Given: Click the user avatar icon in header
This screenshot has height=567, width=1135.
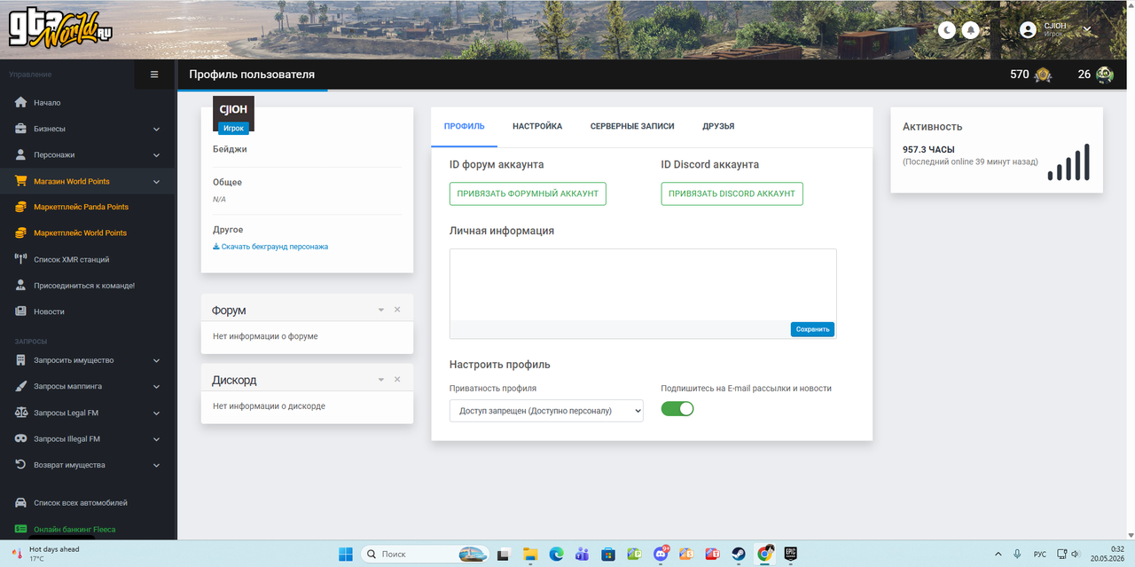Looking at the screenshot, I should (x=1028, y=30).
